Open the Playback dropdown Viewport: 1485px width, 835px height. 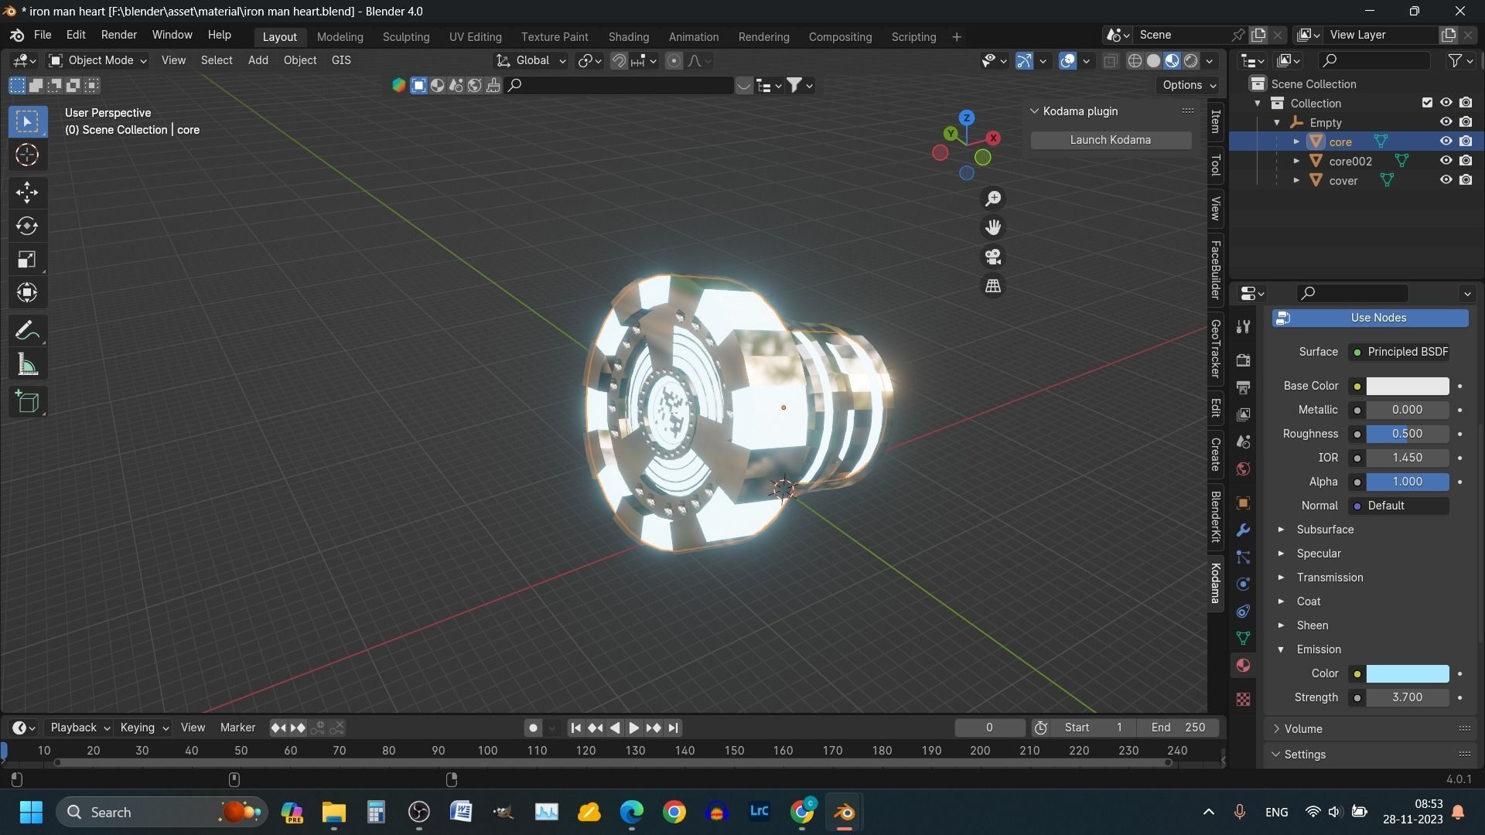pyautogui.click(x=80, y=728)
